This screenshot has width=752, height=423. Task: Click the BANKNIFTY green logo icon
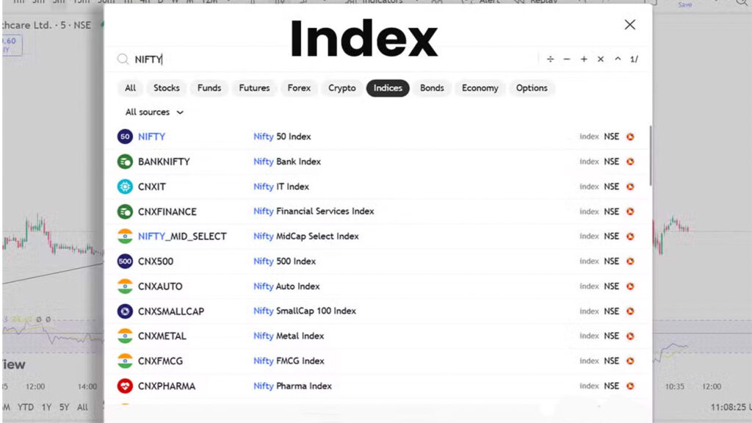point(125,162)
